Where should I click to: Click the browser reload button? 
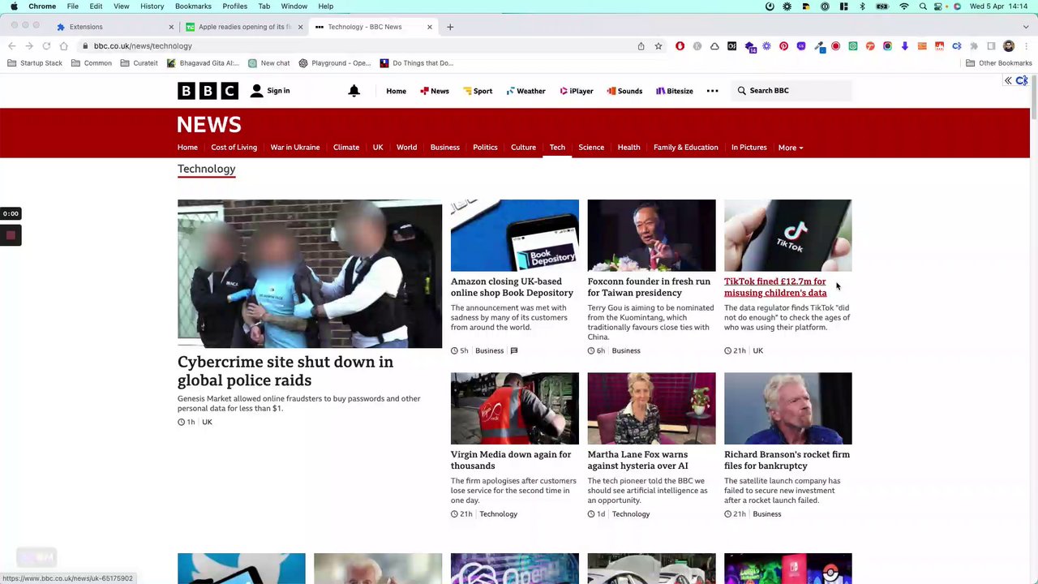pyautogui.click(x=46, y=46)
